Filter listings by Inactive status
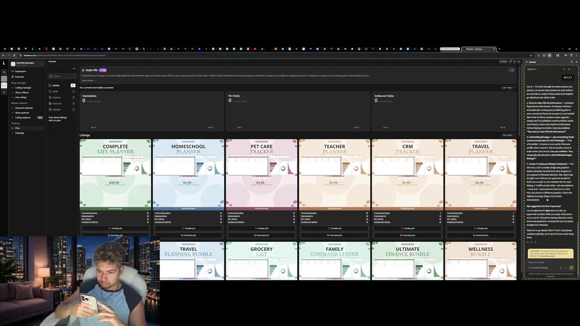The height and width of the screenshot is (326, 580). 62,97
